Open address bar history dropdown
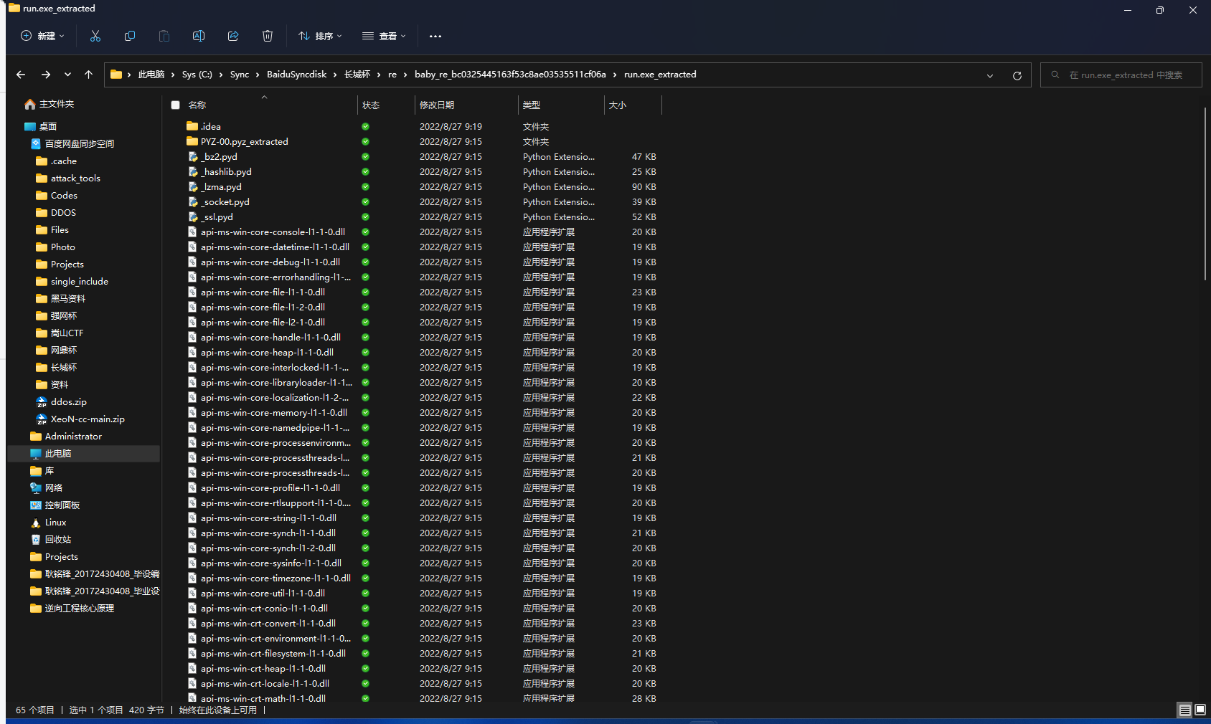 (990, 75)
